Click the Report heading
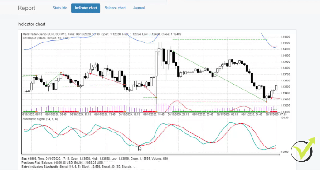320x170 pixels. 26,8
